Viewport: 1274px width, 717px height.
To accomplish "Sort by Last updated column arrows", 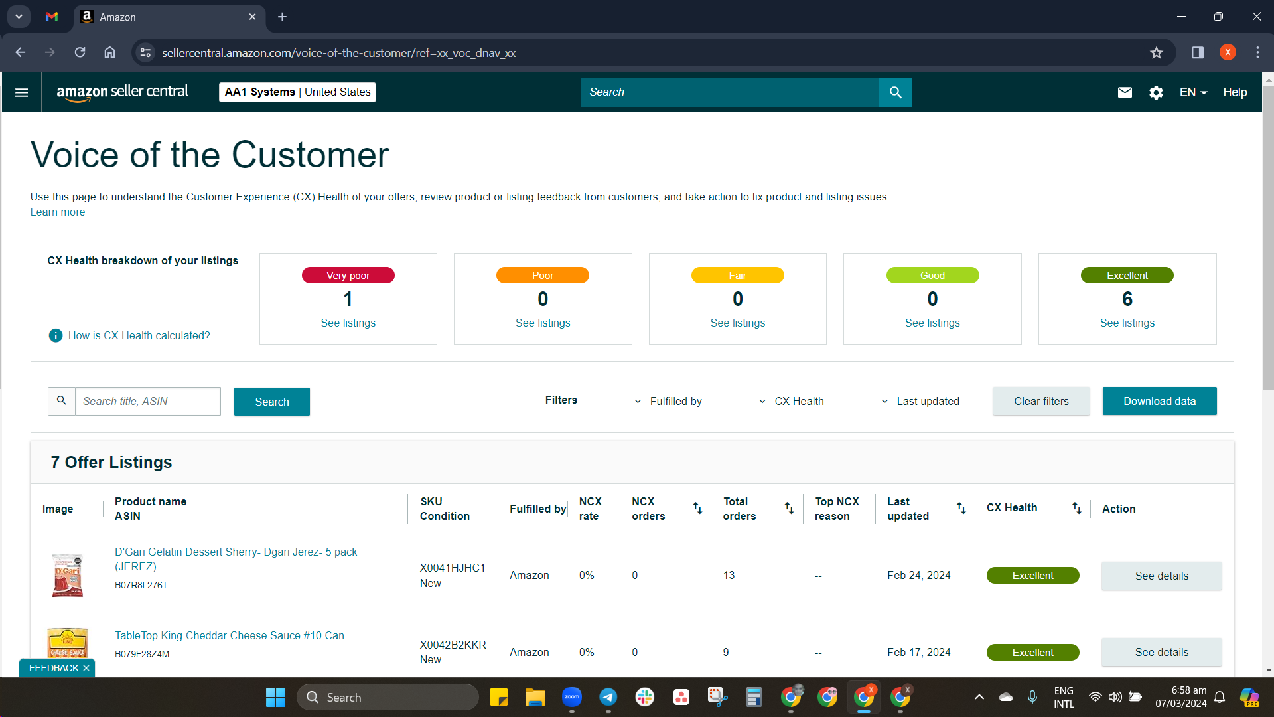I will pos(961,509).
